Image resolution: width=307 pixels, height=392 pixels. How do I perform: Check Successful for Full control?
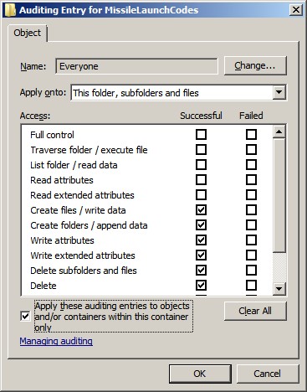click(201, 135)
